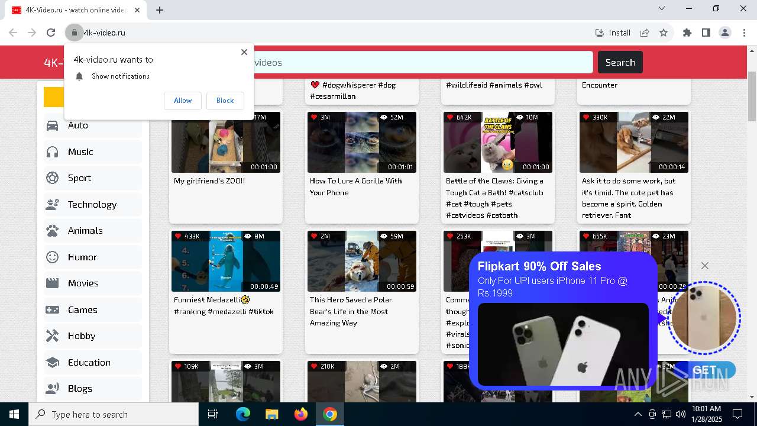This screenshot has height=426, width=757.
Task: Block notifications from 4k-video.ru
Action: (225, 101)
